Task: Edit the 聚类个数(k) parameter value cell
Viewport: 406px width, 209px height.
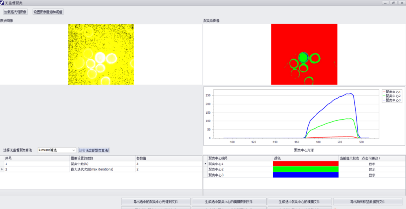Action: click(x=168, y=164)
